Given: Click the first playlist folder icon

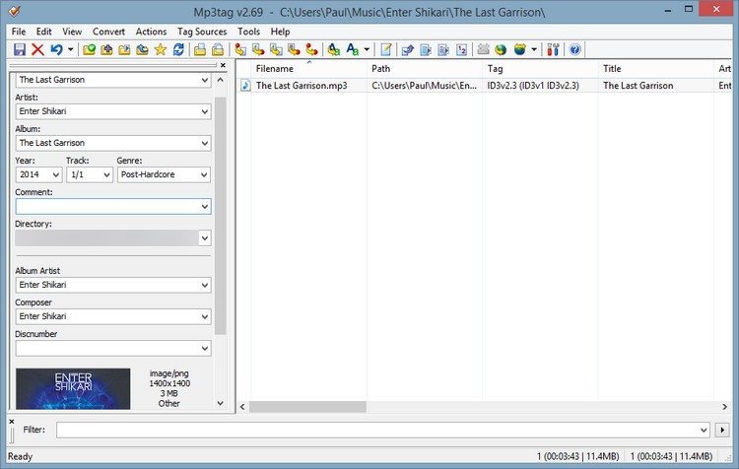Looking at the screenshot, I should point(200,49).
